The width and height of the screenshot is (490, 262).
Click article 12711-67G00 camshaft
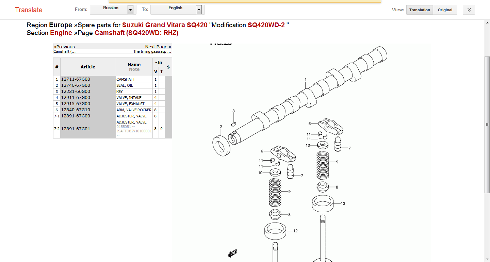click(x=76, y=79)
